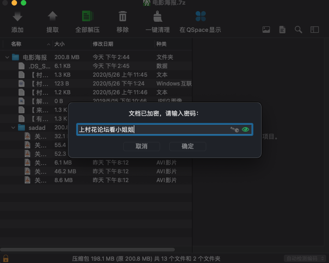Click the 全部解压 (Extract All) icon

[87, 17]
